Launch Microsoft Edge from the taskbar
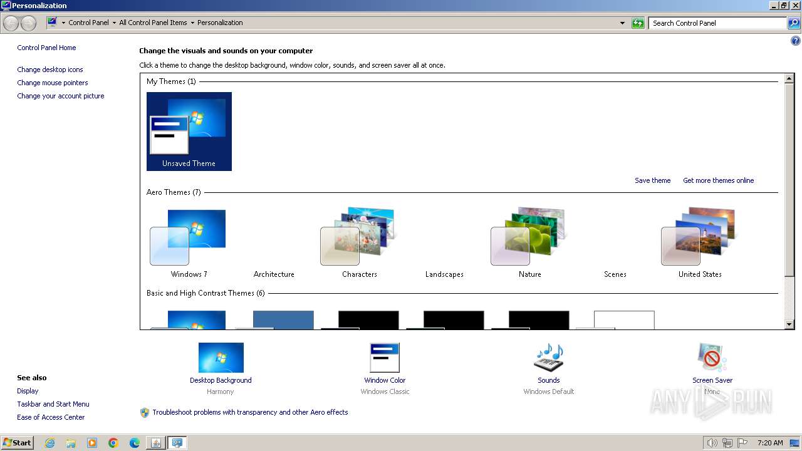This screenshot has width=802, height=451. coord(135,443)
